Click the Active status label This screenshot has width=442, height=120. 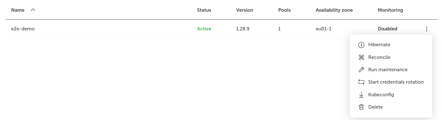click(x=204, y=29)
